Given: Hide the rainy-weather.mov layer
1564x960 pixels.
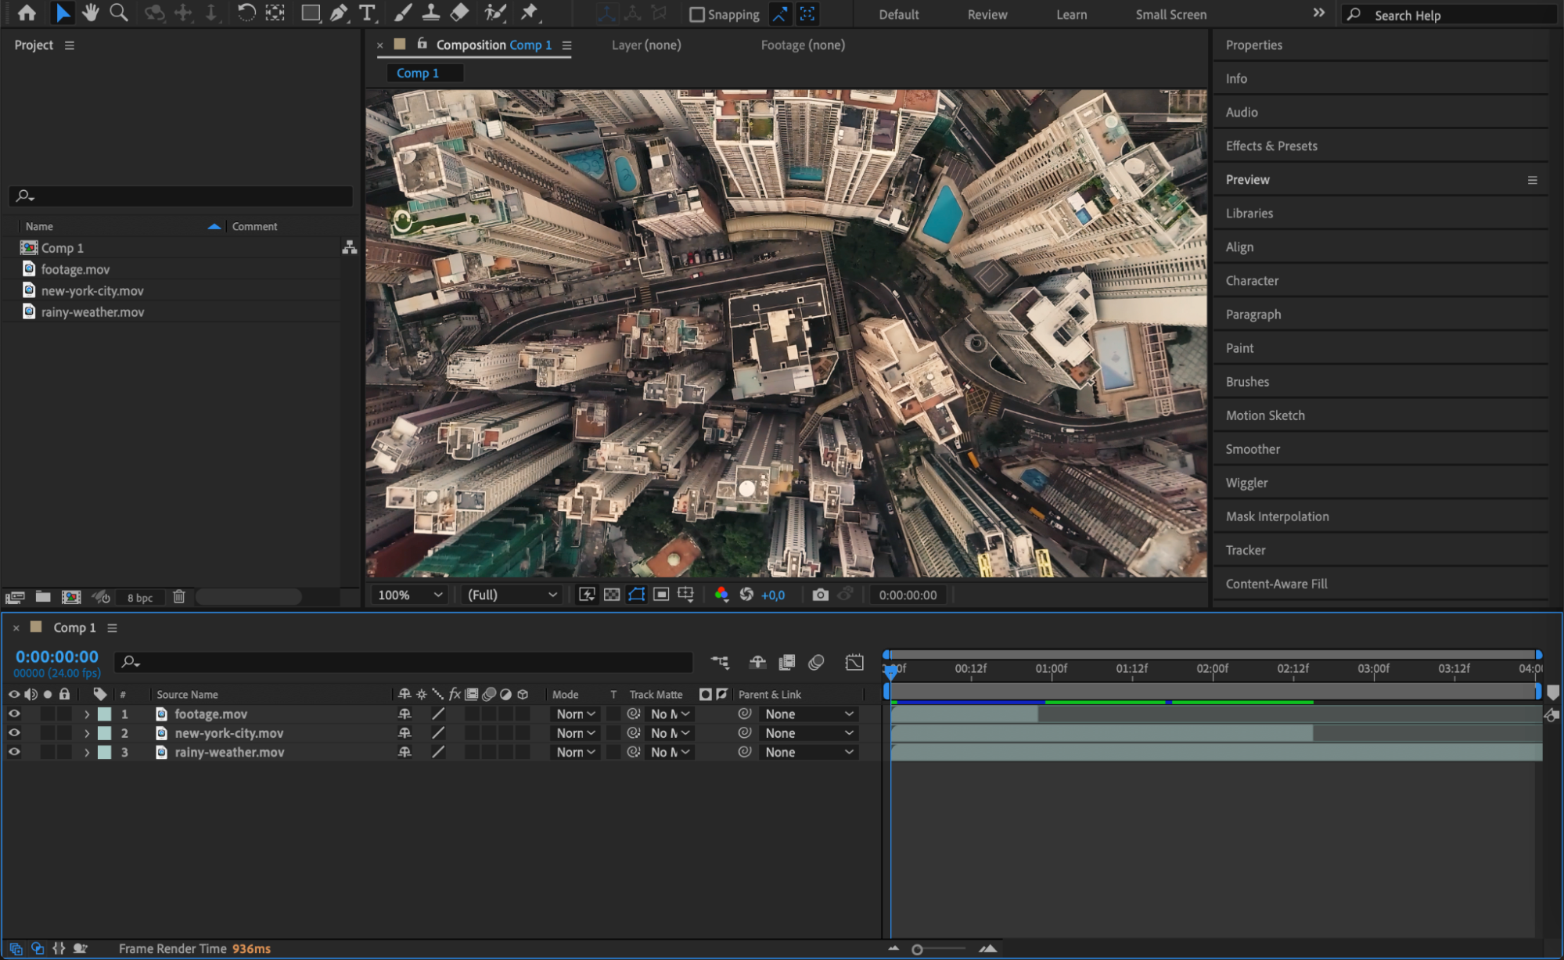Looking at the screenshot, I should click(14, 752).
